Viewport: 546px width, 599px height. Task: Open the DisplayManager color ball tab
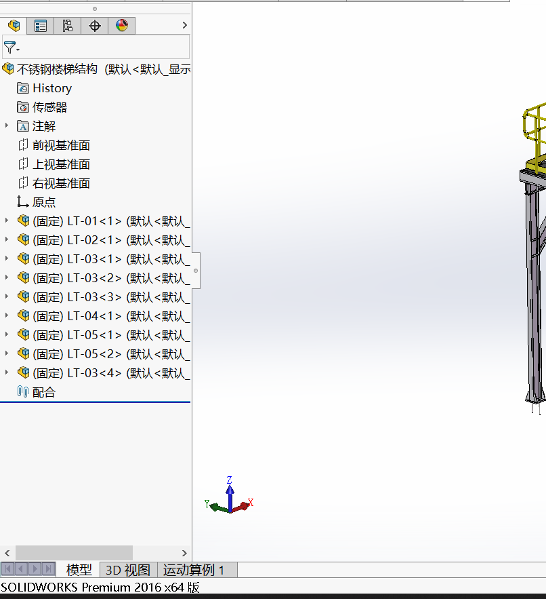click(122, 26)
